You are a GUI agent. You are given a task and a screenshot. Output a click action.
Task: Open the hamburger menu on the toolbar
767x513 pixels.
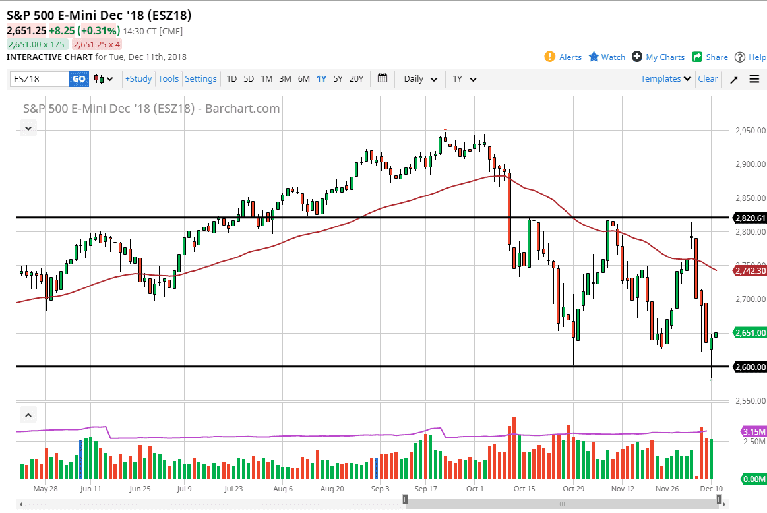[x=754, y=78]
